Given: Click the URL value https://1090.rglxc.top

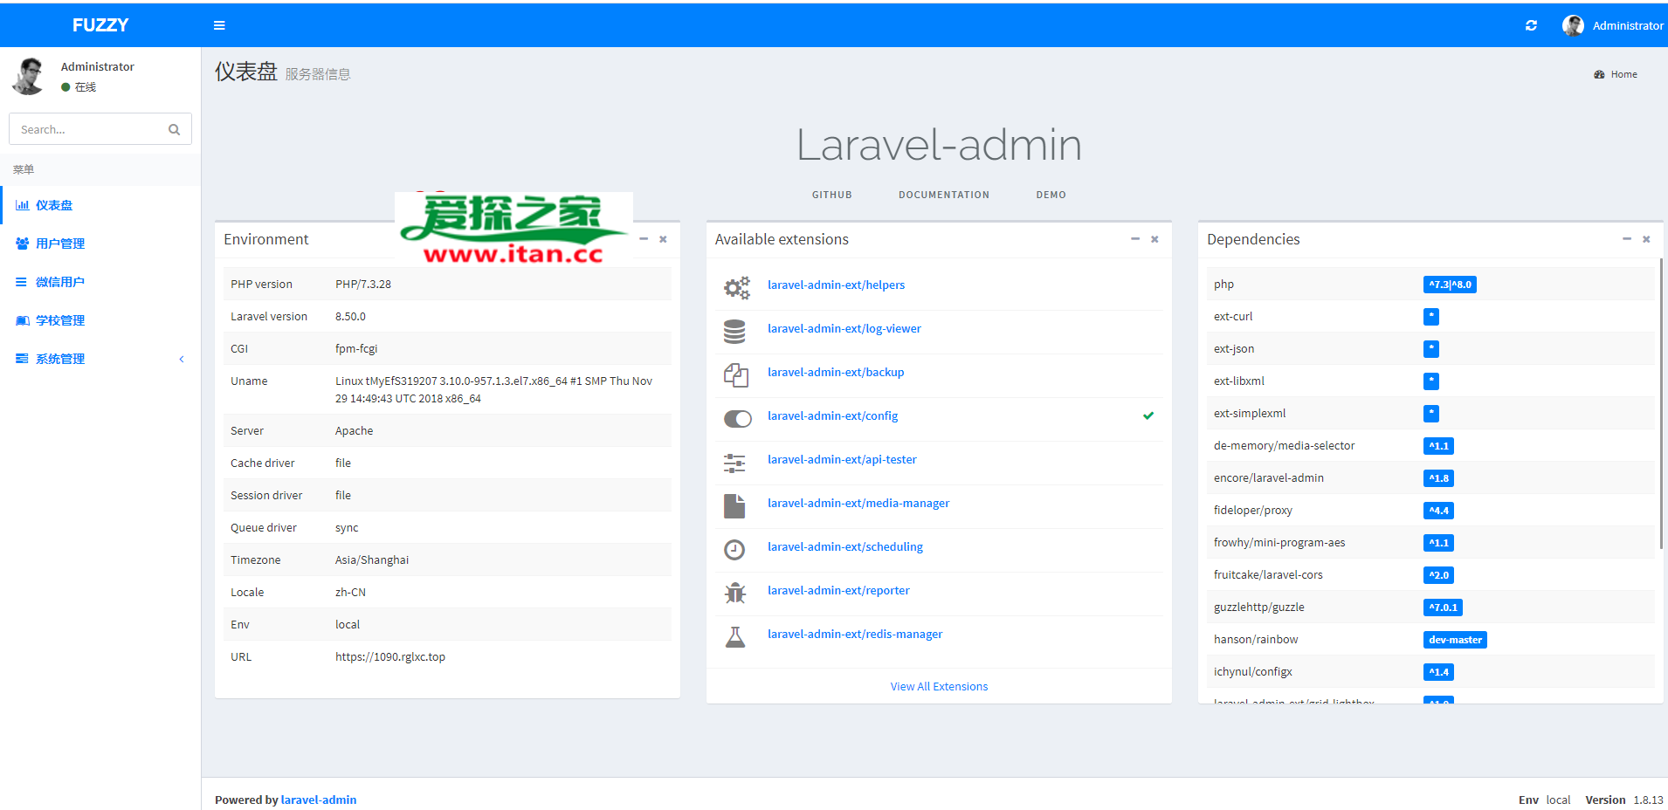Looking at the screenshot, I should (x=390, y=656).
